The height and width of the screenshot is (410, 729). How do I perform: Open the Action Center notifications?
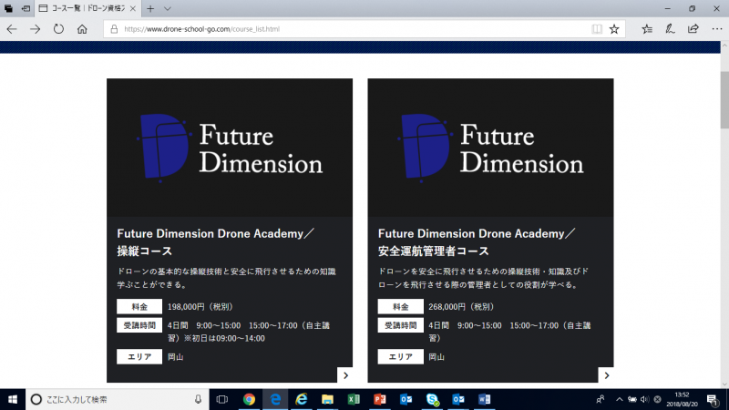pos(712,399)
